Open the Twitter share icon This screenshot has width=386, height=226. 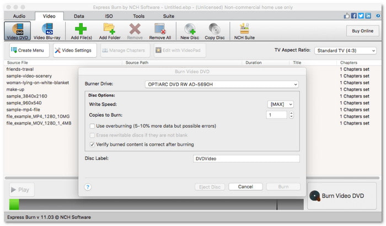[361, 16]
